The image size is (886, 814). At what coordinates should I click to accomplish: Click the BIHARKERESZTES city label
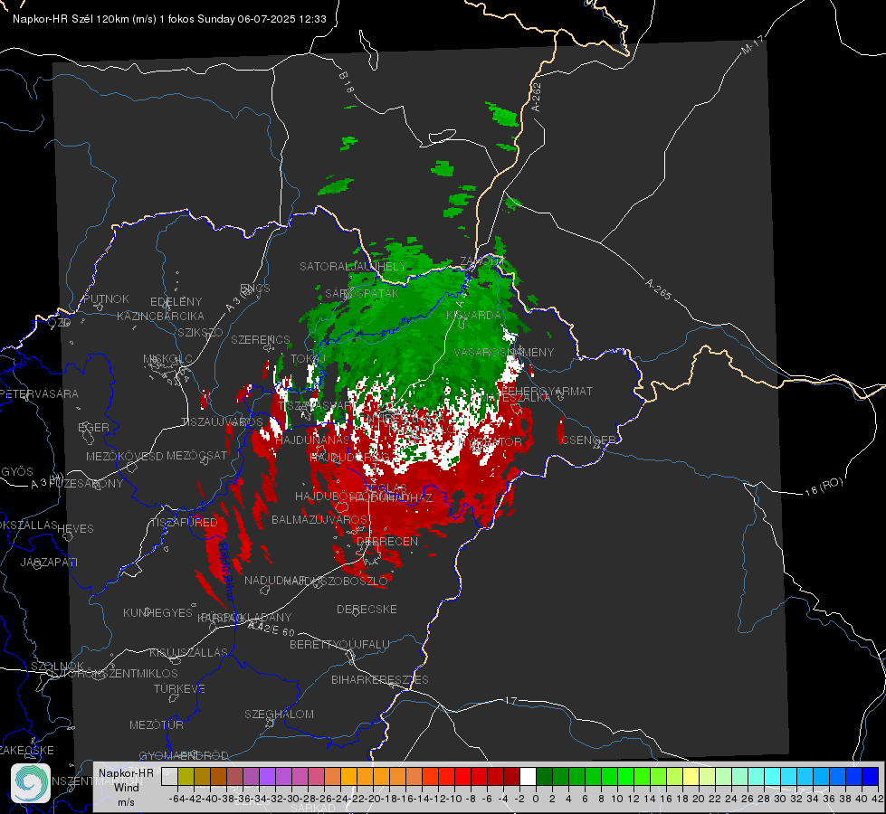[380, 679]
